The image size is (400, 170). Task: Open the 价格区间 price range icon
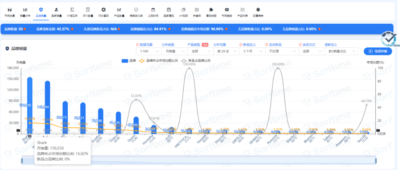[x=72, y=10]
